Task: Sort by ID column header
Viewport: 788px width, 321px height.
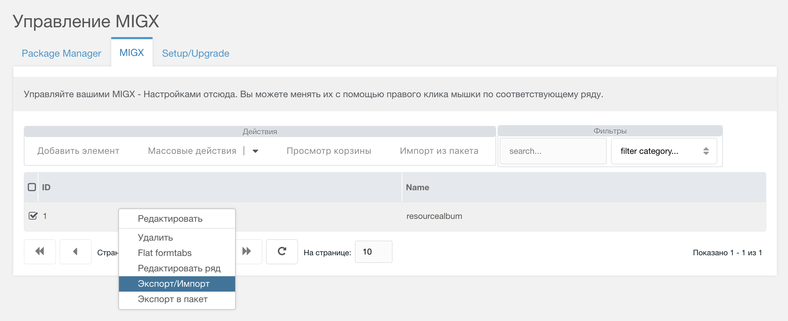Action: pos(220,187)
